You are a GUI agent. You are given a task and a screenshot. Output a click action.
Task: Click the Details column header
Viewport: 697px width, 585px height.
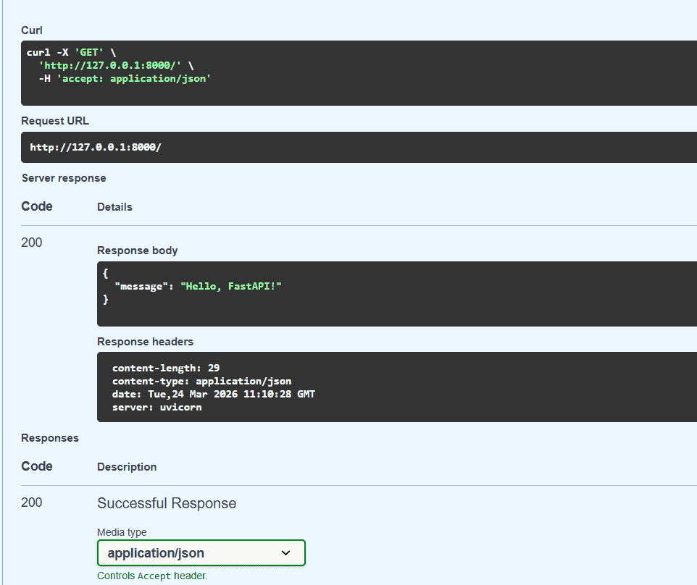tap(114, 207)
